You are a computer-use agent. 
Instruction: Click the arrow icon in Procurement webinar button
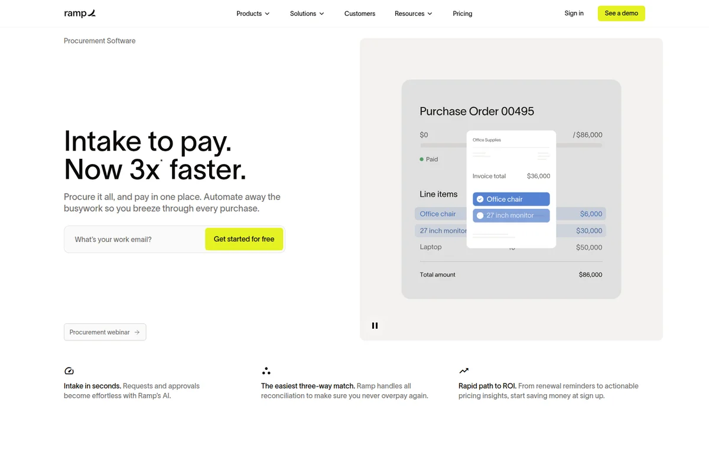click(137, 332)
